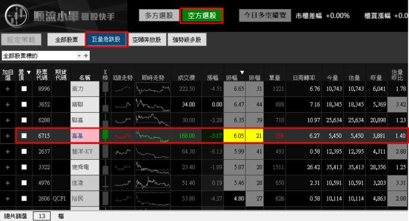
Task: Select the 空頭奔放股 filter tab
Action: click(x=147, y=40)
